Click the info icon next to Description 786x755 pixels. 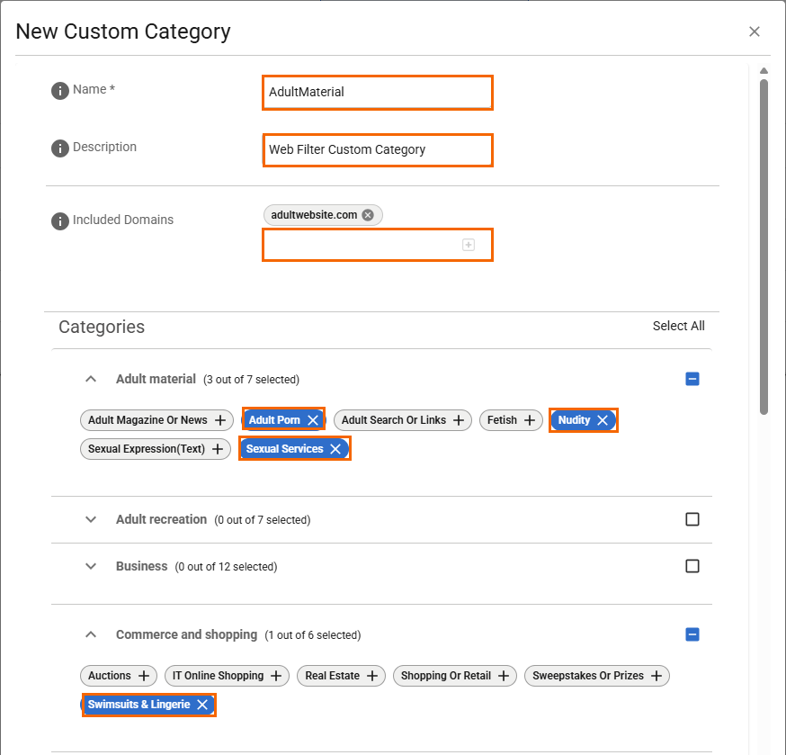[60, 148]
